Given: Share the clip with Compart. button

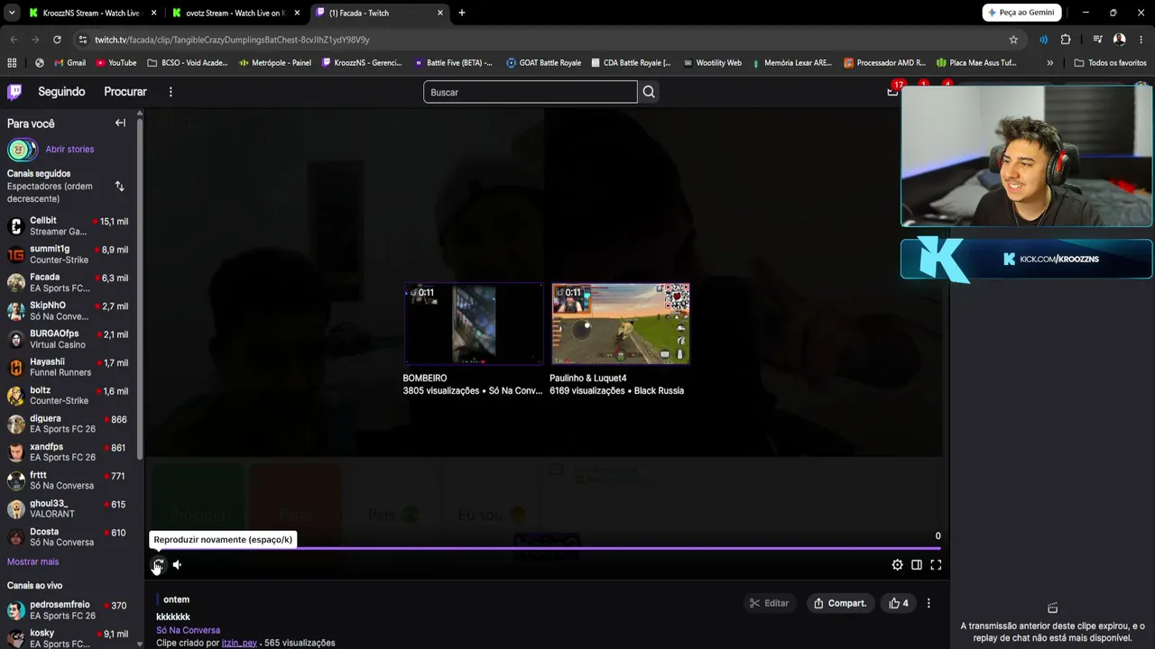Looking at the screenshot, I should pos(840,603).
